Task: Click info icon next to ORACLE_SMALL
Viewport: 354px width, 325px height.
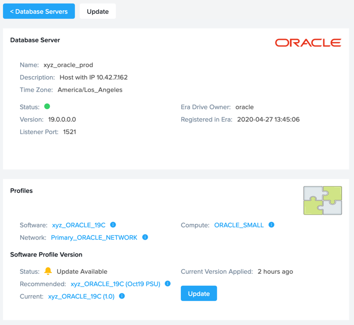Action: (271, 224)
